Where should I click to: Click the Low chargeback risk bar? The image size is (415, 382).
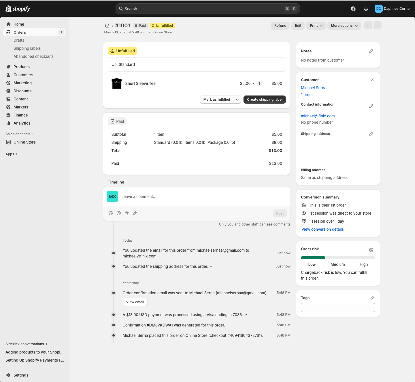(x=313, y=258)
